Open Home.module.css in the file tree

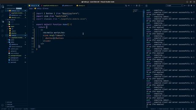17,47
